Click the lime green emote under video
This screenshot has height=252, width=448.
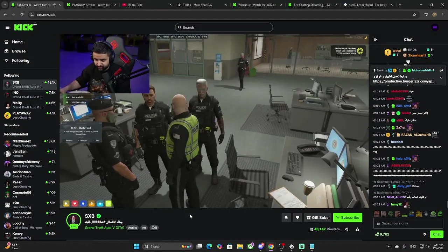(x=108, y=204)
